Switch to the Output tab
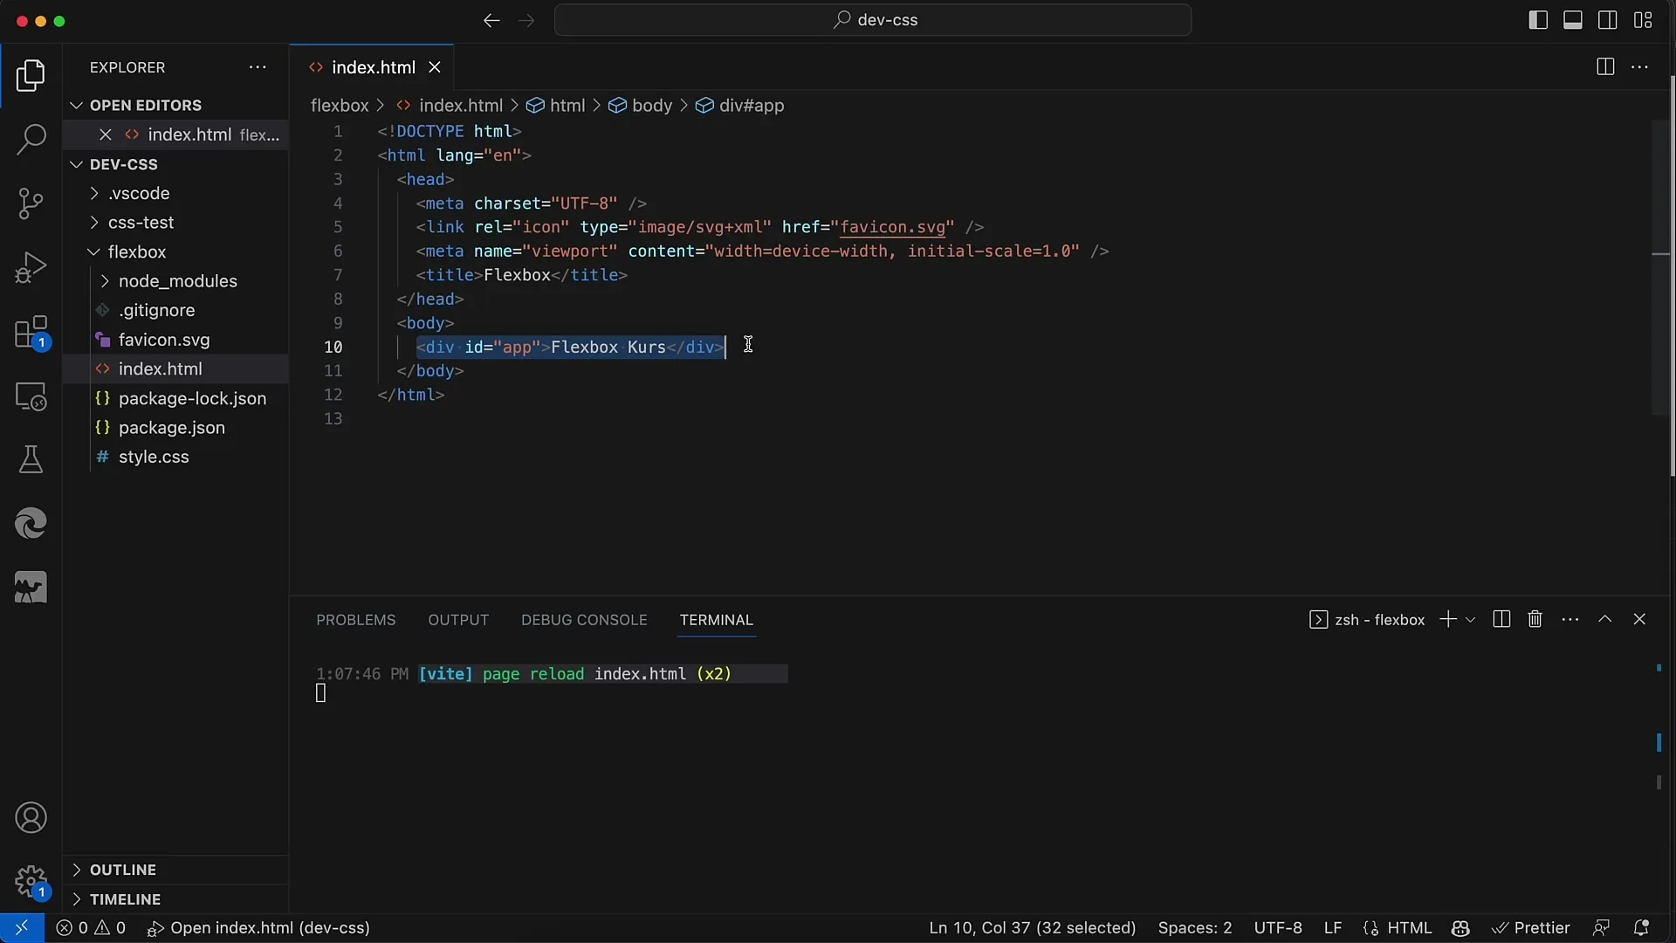 [x=458, y=620]
